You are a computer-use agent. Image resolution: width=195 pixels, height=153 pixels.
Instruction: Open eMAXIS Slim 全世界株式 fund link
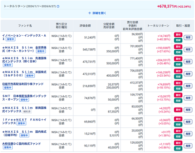[x=24, y=49]
